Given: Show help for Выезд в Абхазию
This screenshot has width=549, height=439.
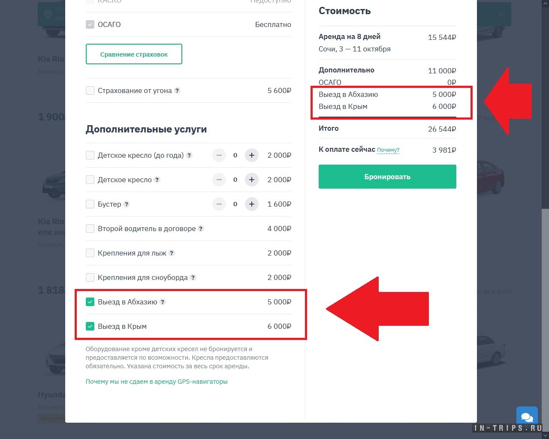Looking at the screenshot, I should pos(163,302).
